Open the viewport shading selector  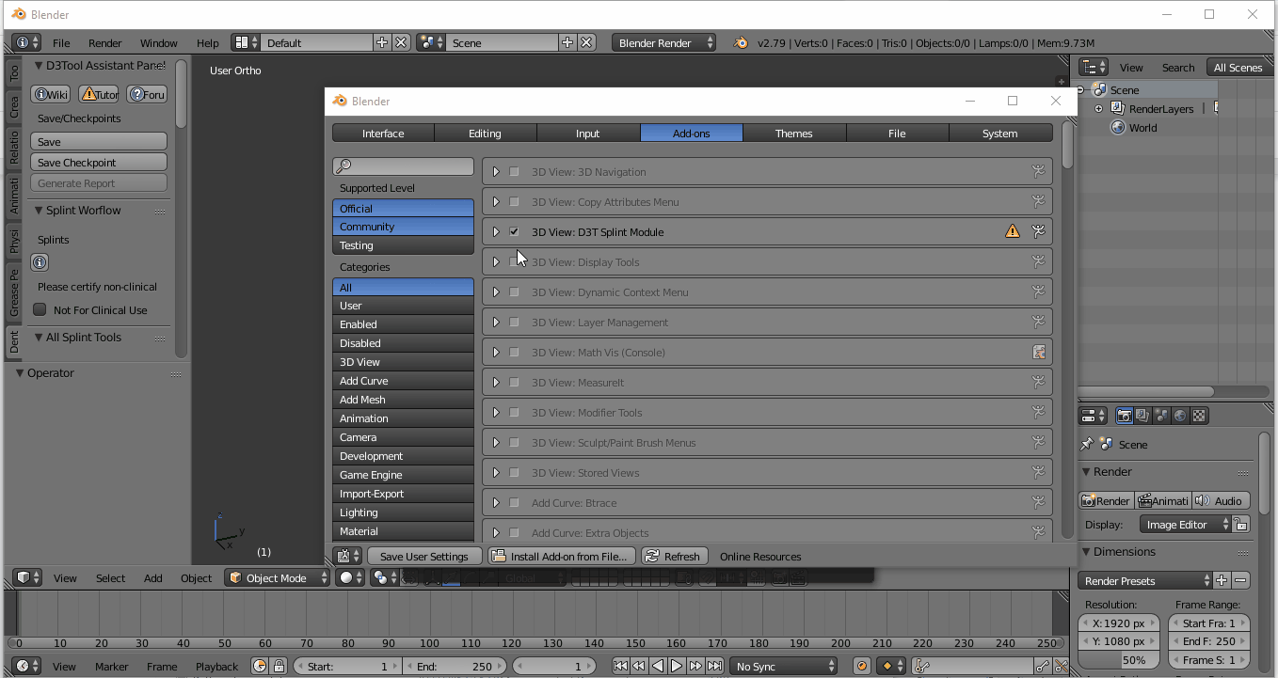tap(350, 577)
